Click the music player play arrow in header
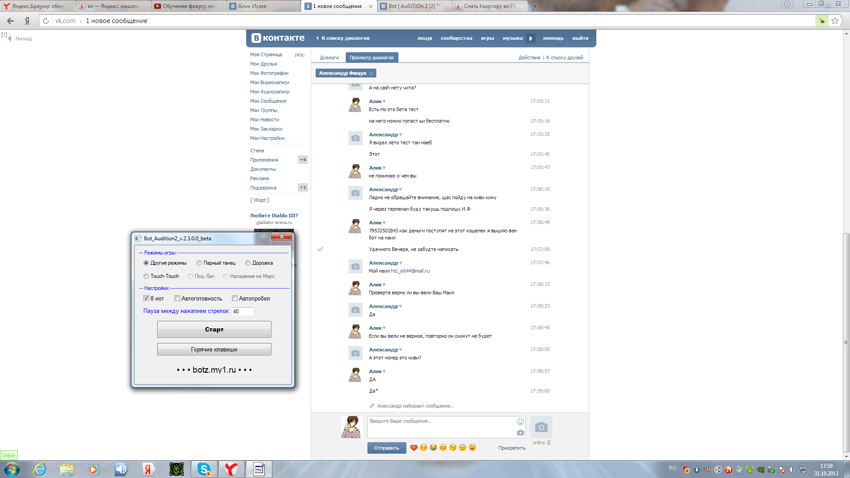 [x=531, y=39]
